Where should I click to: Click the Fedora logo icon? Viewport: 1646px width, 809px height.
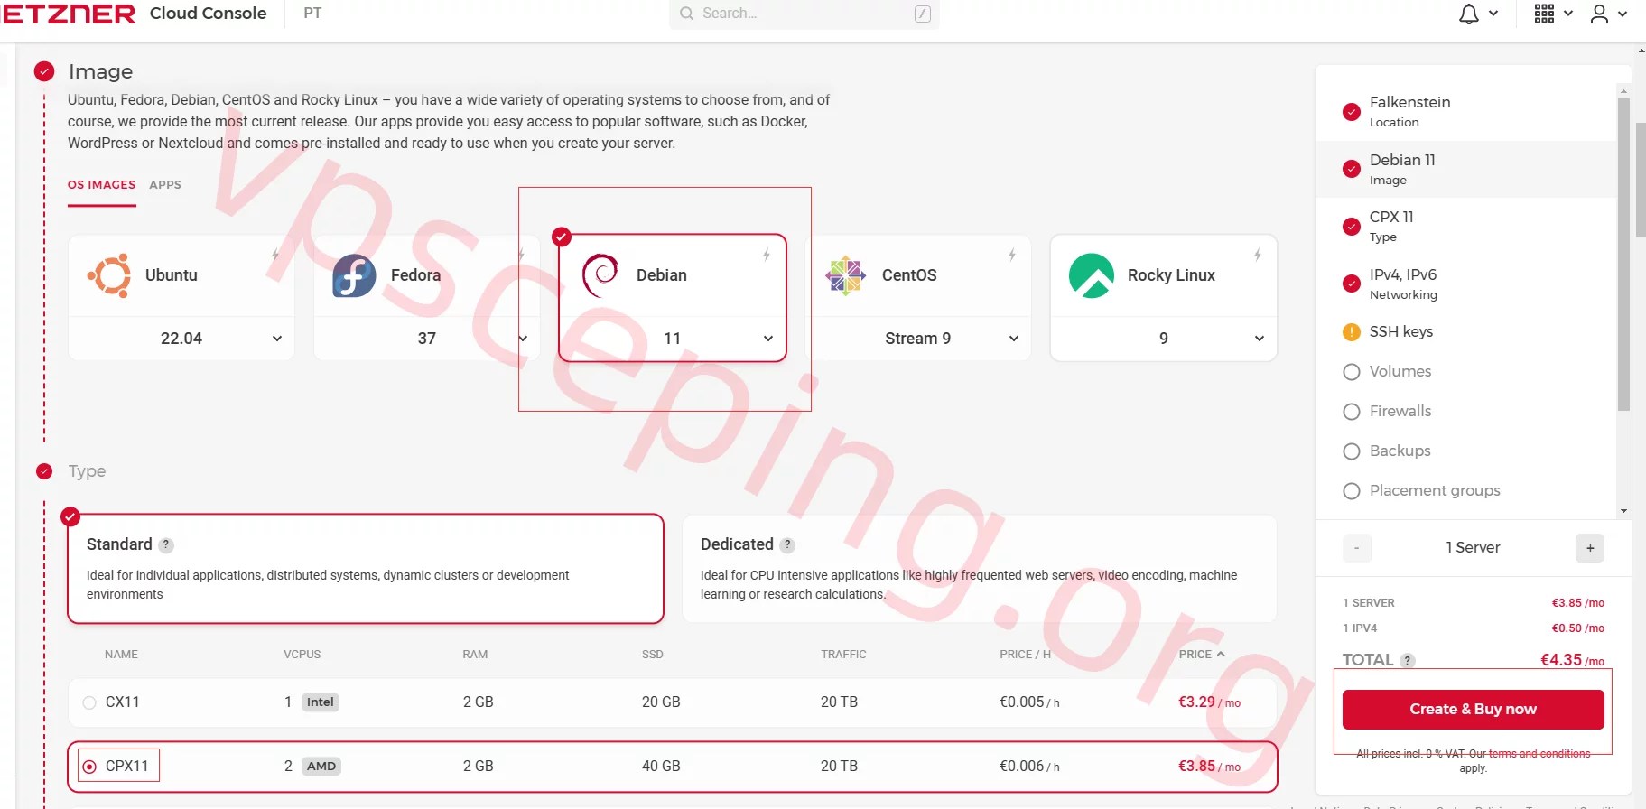point(354,275)
